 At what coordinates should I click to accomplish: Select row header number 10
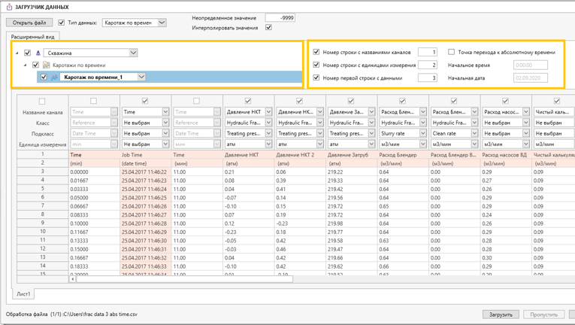pos(43,232)
